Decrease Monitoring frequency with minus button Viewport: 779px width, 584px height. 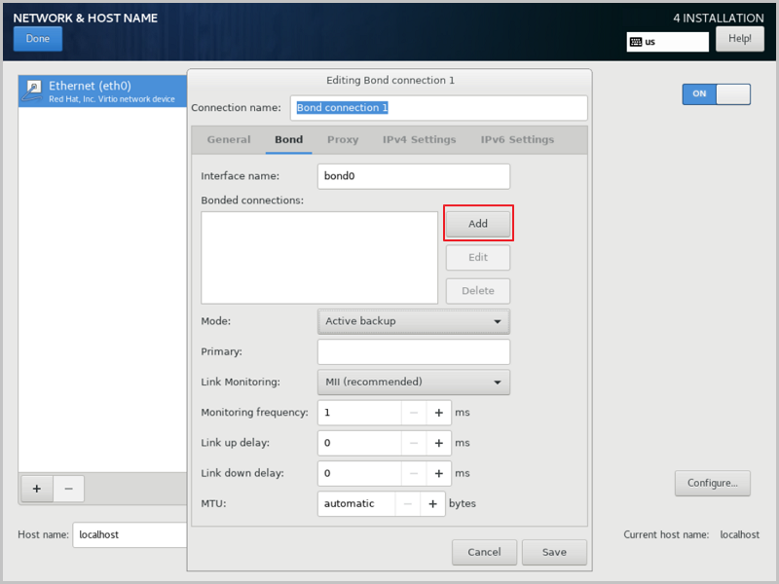tap(414, 413)
